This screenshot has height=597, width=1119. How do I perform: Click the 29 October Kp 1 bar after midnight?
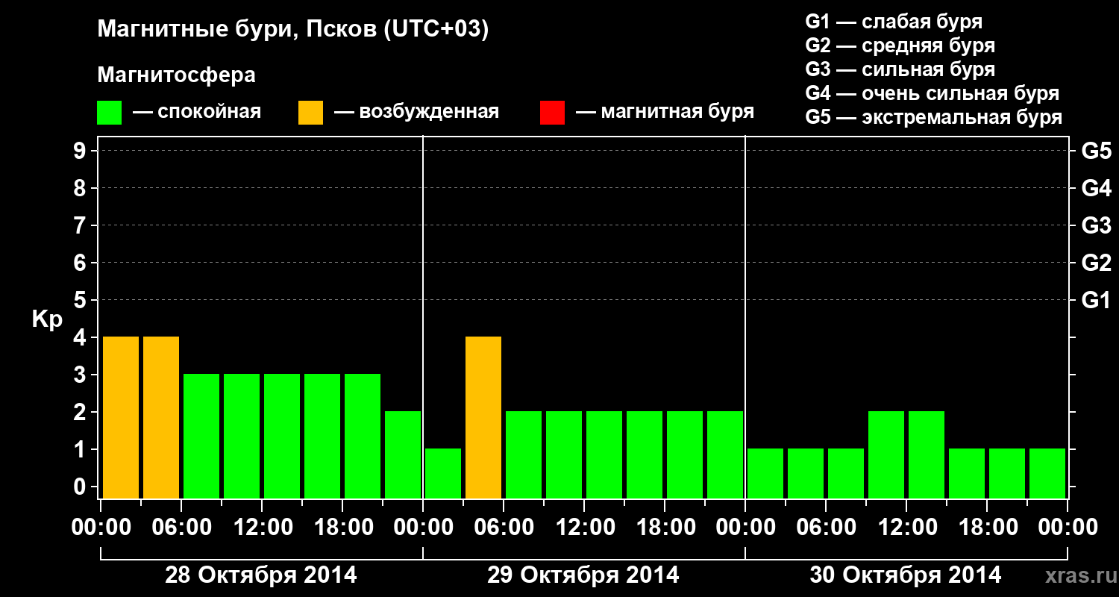(443, 473)
